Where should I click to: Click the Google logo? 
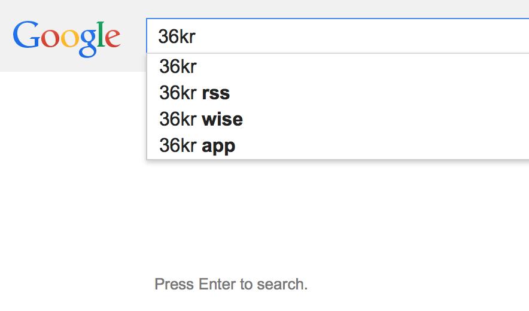pyautogui.click(x=66, y=37)
